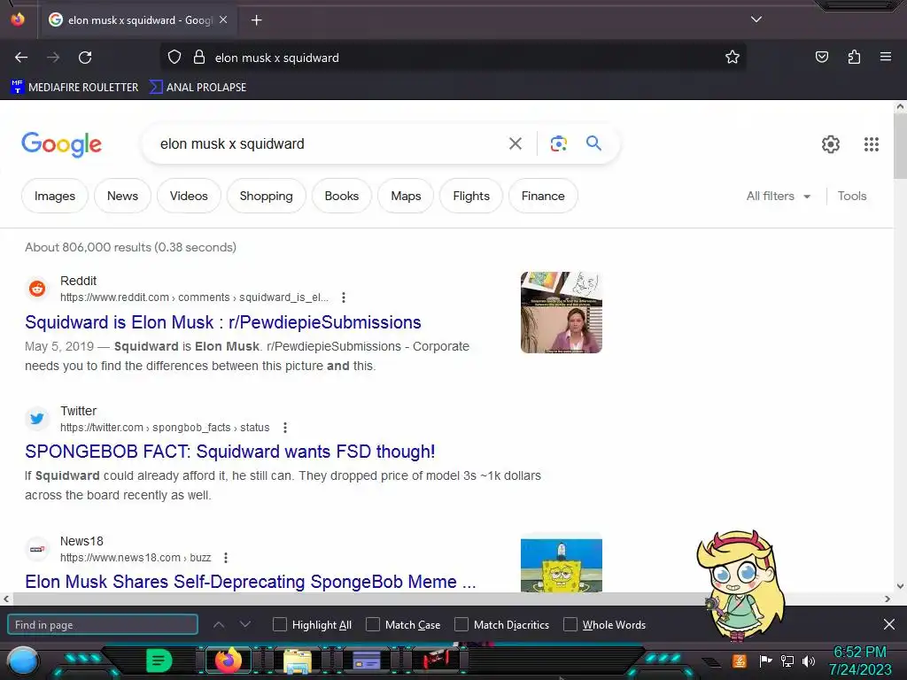This screenshot has height=680, width=907.
Task: View site security via the padlock icon
Action: [199, 58]
